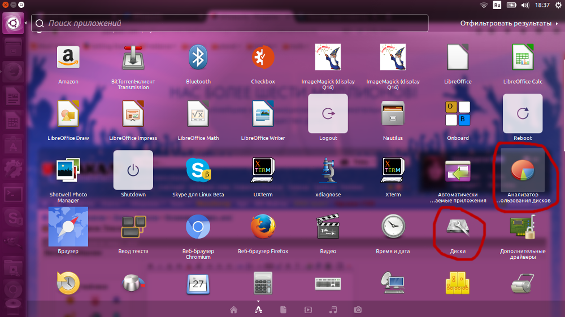565x317 pixels.
Task: Open the 18:37 clock menu
Action: 542,5
